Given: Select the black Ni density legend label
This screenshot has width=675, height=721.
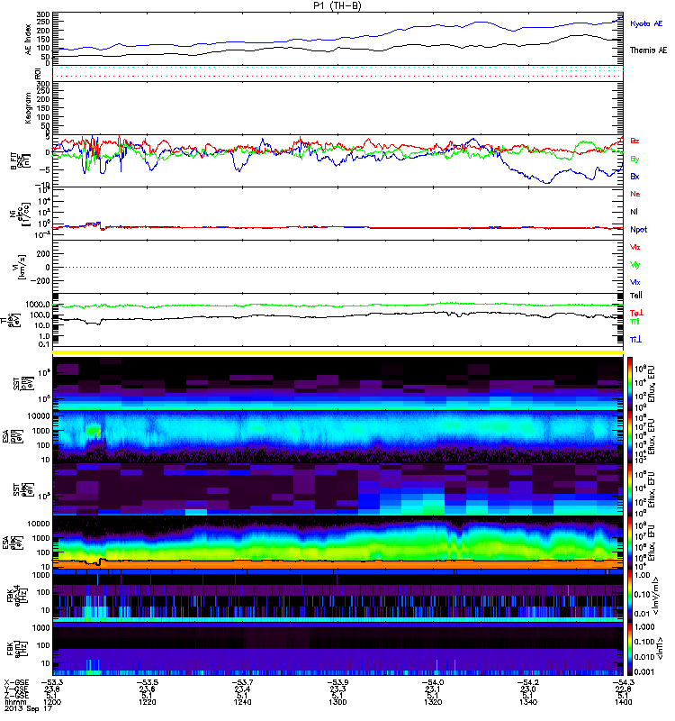Looking at the screenshot, I should 634,212.
